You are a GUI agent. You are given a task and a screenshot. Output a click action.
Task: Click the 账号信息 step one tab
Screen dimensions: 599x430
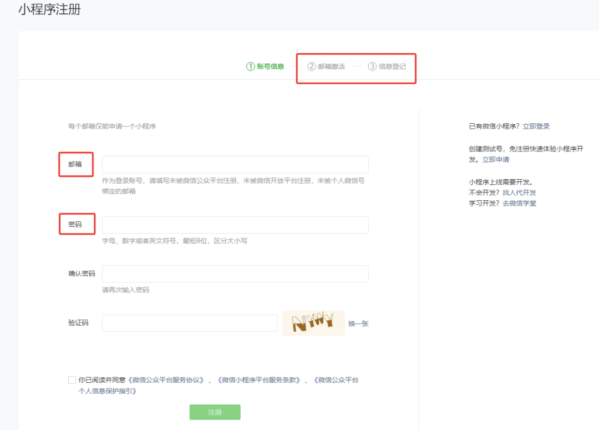[265, 67]
